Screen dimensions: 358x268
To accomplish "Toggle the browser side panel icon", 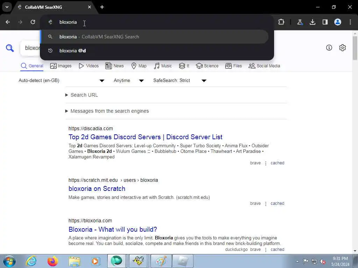I will [325, 22].
